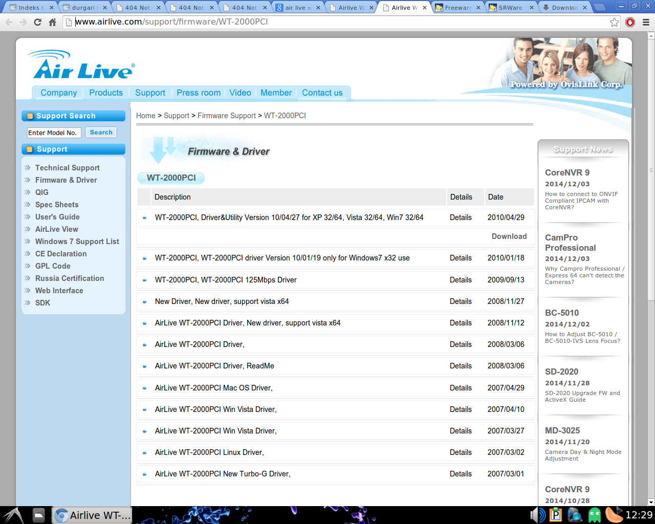The height and width of the screenshot is (524, 655).
Task: Go back to the previous page
Action: tap(9, 22)
